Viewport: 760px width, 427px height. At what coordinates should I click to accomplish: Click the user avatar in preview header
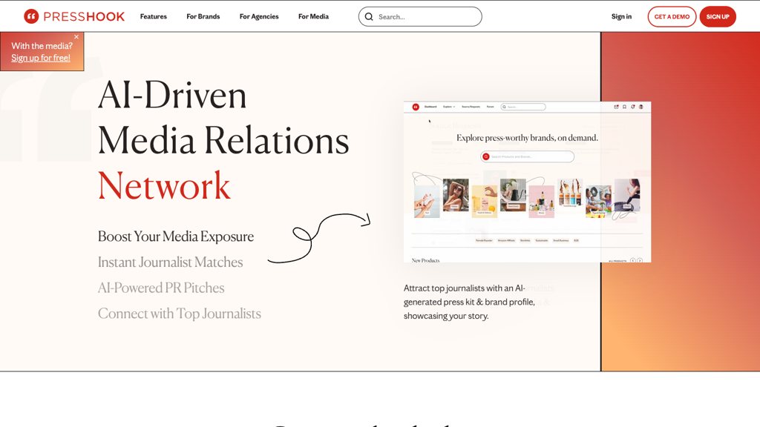pos(641,107)
